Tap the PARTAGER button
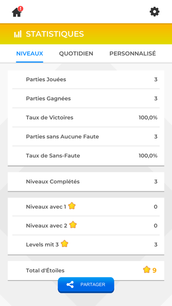 click(86, 285)
